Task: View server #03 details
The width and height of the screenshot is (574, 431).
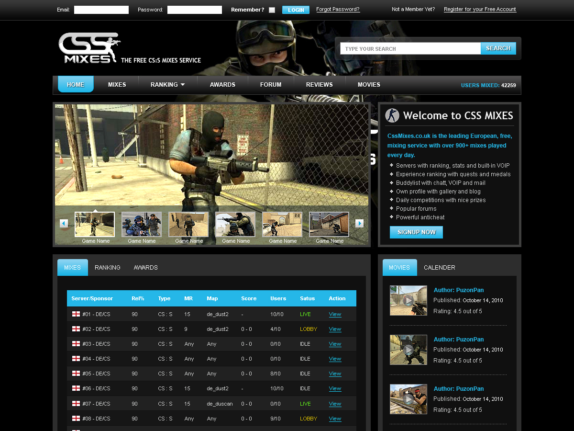Action: pyautogui.click(x=335, y=344)
